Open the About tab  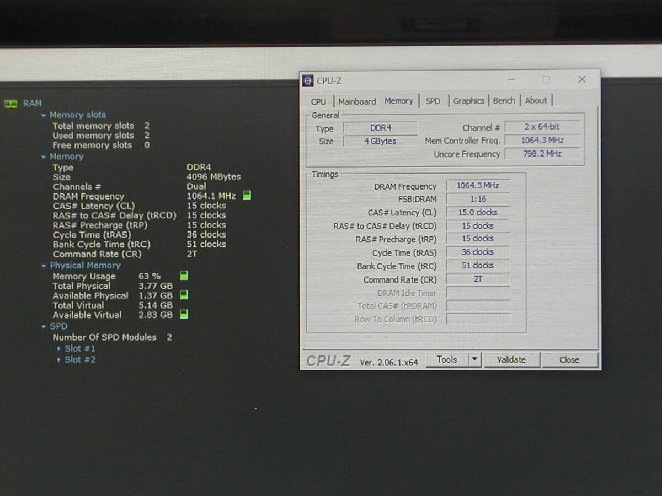[x=536, y=100]
